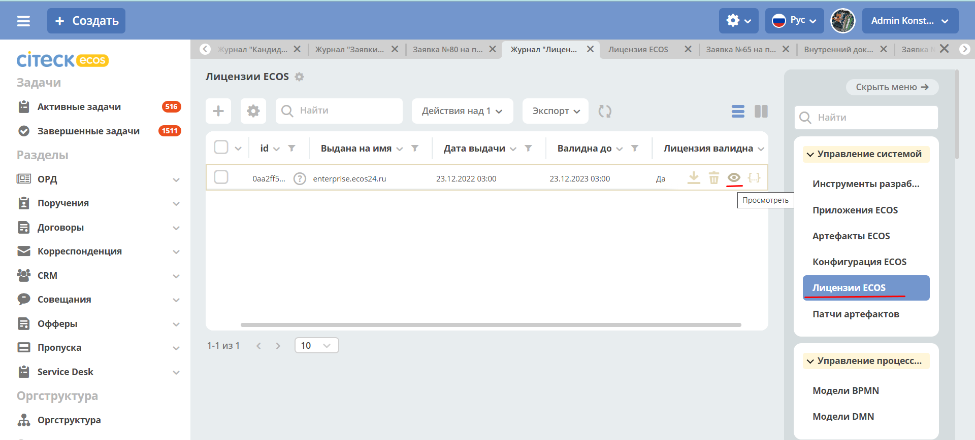Open Инструменты разраб... menu item
The image size is (975, 440).
tap(866, 184)
